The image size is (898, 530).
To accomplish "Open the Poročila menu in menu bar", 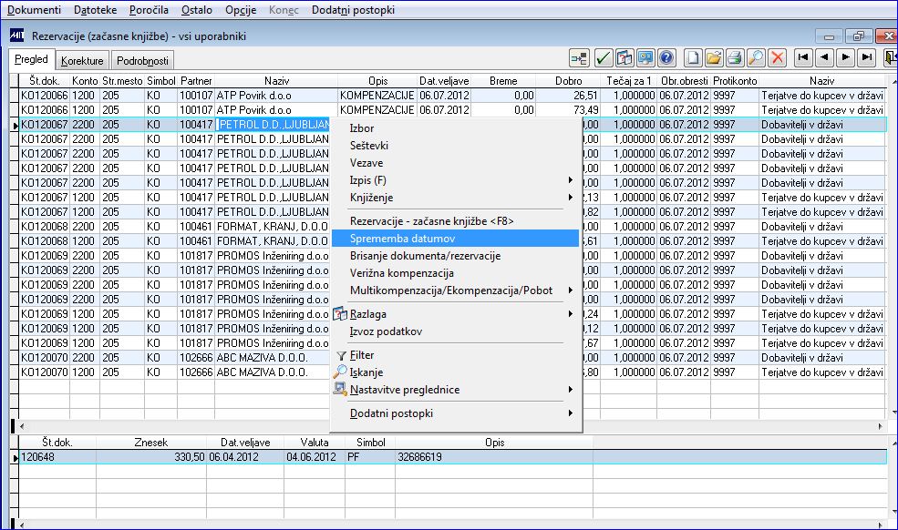I will [x=149, y=10].
